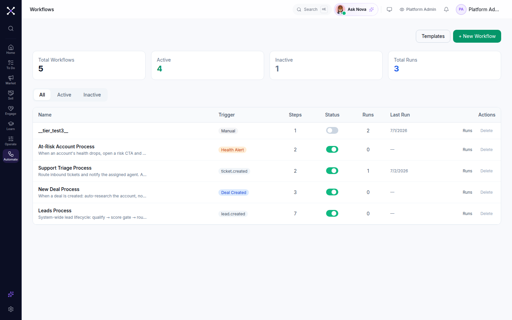Click the 7/2/2026 last run date

pos(399,171)
